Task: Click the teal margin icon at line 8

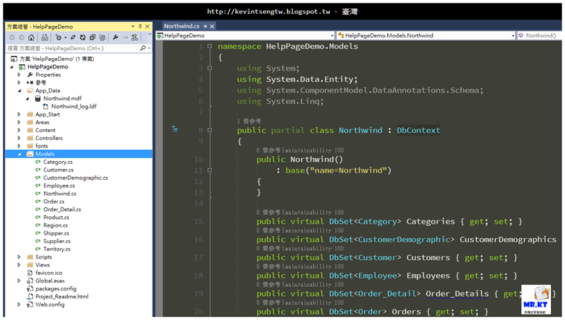Action: tap(174, 129)
